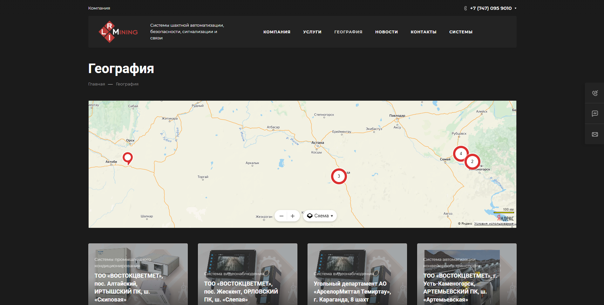Screen dimensions: 604x305
Task: Open the НОВОСТИ menu item
Action: pyautogui.click(x=386, y=32)
